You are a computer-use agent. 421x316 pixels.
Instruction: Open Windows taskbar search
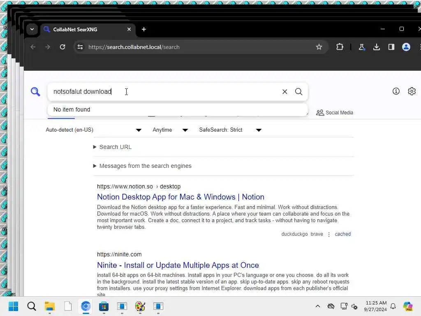pyautogui.click(x=31, y=306)
